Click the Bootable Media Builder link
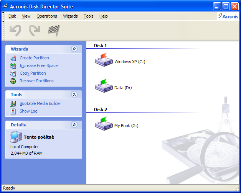Image resolution: width=241 pixels, height=193 pixels. pyautogui.click(x=40, y=103)
